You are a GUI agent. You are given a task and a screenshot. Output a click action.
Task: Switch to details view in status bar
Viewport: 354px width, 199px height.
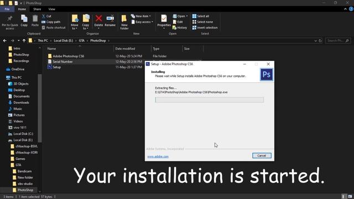coord(343,197)
